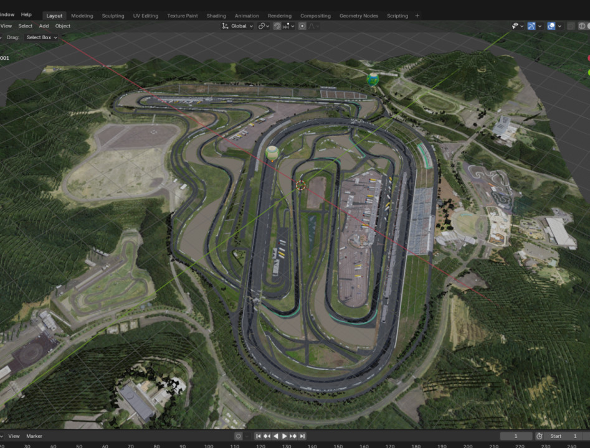Image resolution: width=590 pixels, height=448 pixels.
Task: Open the Geometry Nodes workspace tab
Action: (x=359, y=16)
